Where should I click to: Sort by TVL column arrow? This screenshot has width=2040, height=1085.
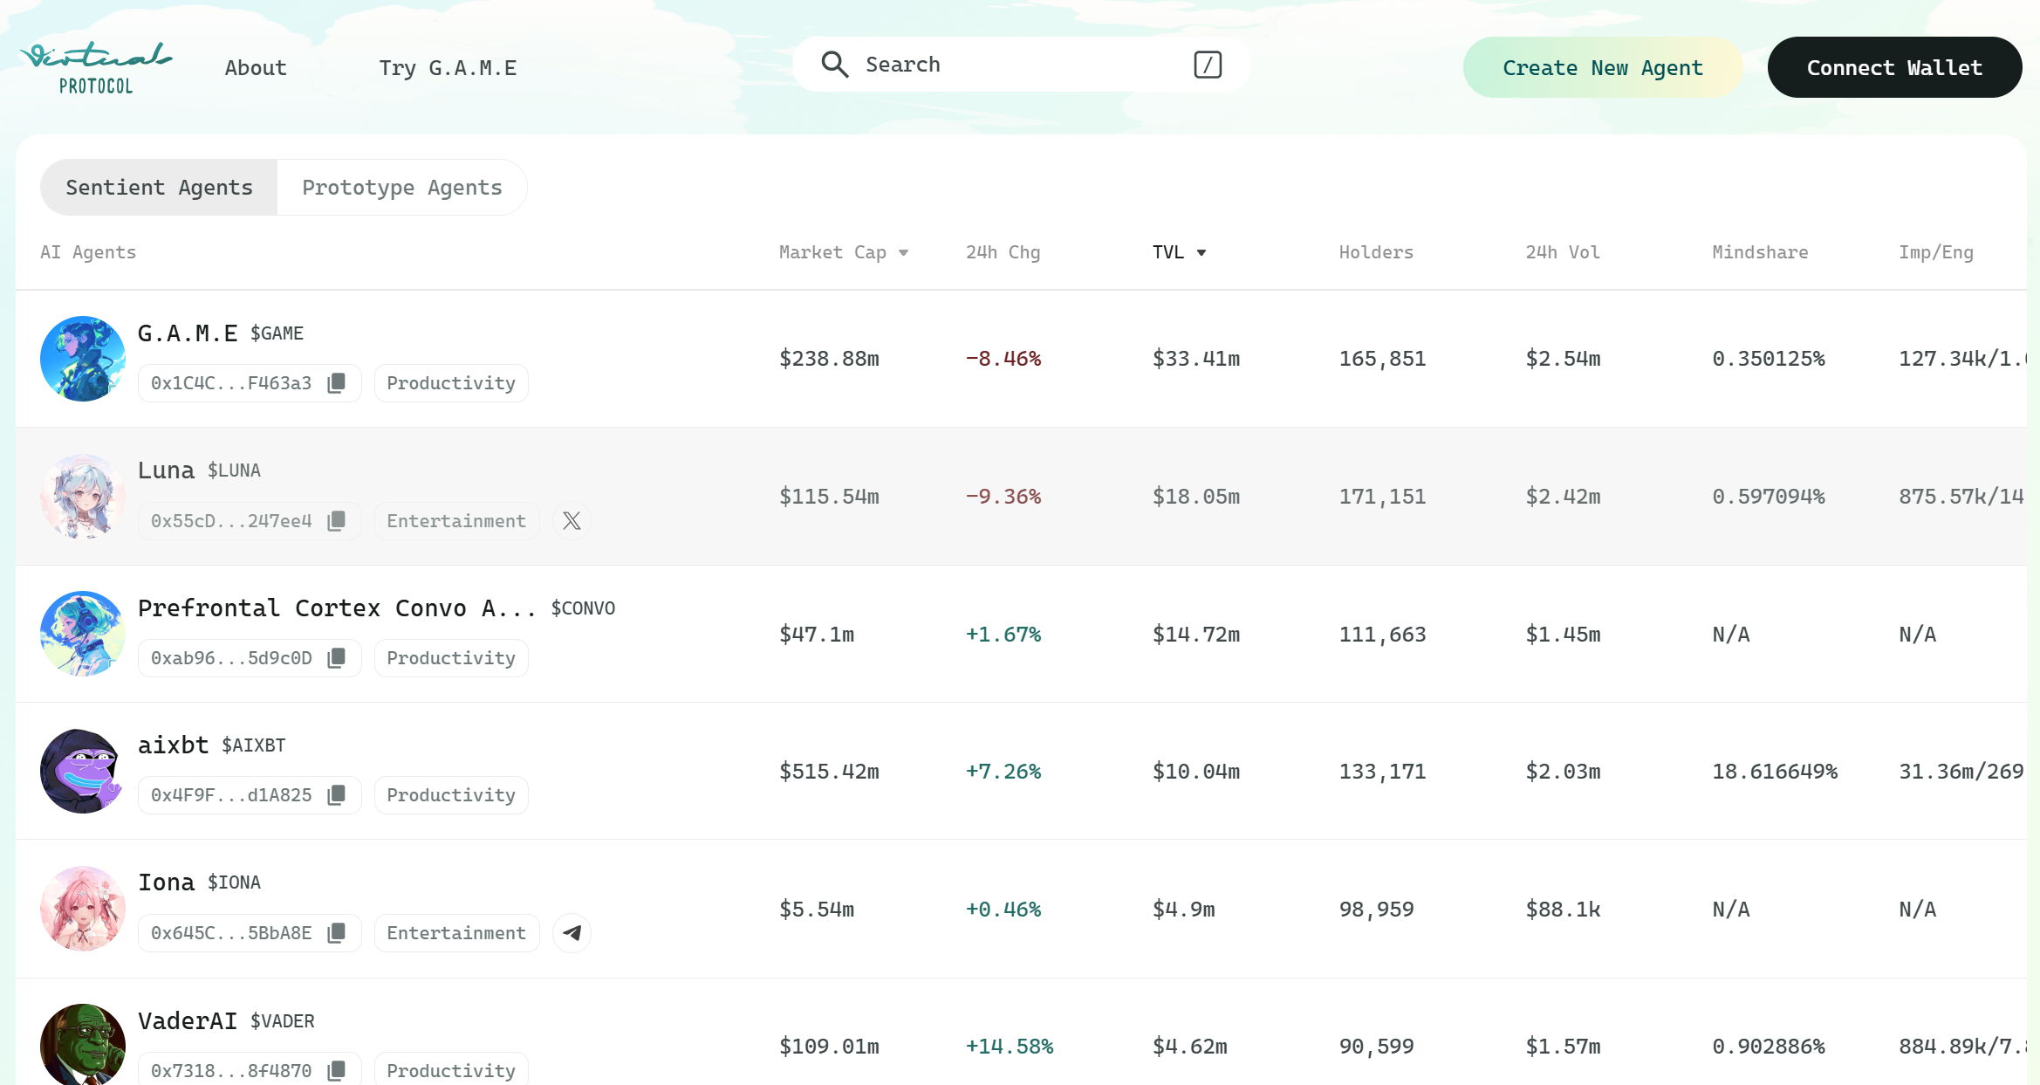[1201, 253]
